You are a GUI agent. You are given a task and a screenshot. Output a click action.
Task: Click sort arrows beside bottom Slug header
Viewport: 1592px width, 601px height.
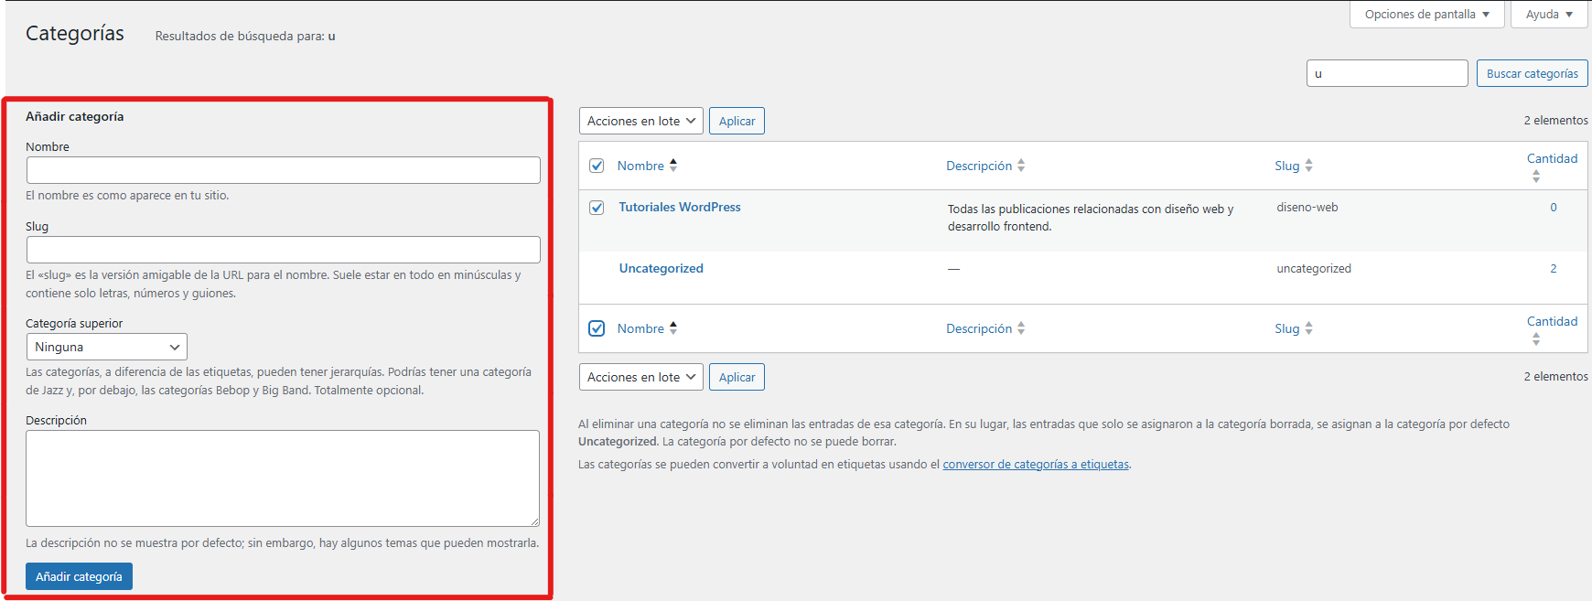pos(1308,328)
